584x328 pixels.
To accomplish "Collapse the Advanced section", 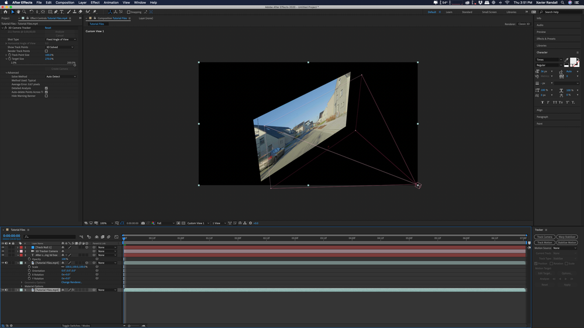I will click(6, 73).
